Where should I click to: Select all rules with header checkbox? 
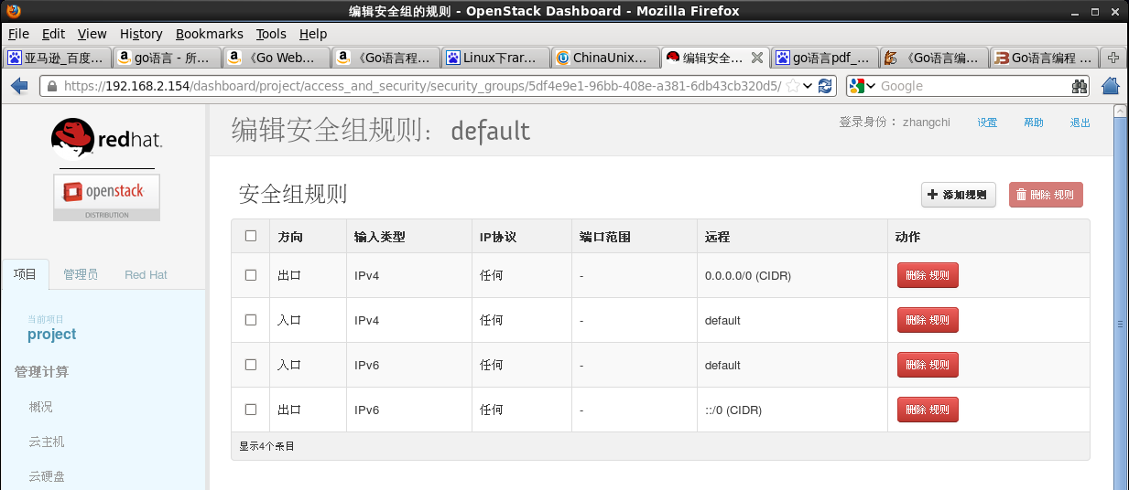[x=251, y=236]
